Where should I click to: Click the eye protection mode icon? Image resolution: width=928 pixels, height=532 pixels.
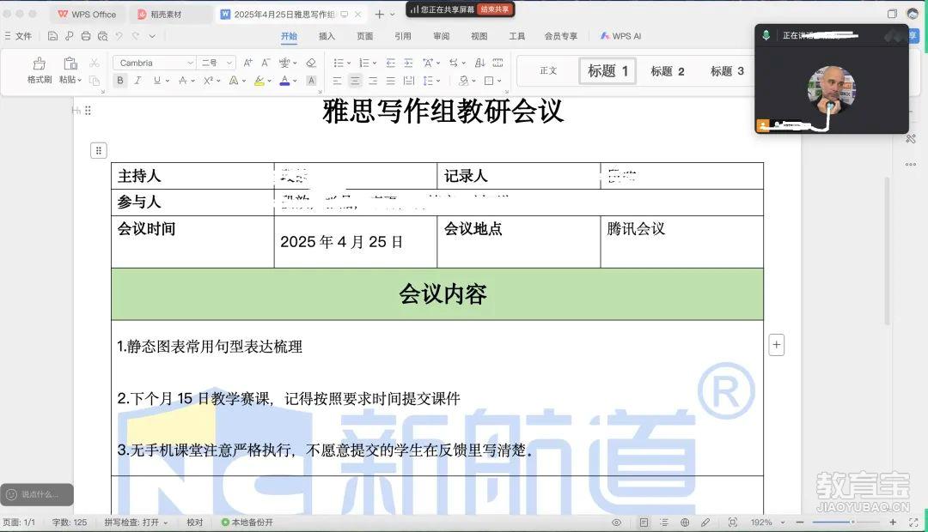(616, 523)
